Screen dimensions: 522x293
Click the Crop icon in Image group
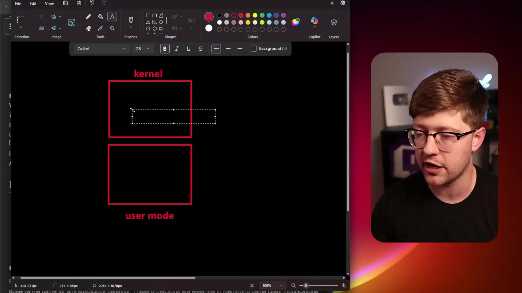tap(41, 17)
